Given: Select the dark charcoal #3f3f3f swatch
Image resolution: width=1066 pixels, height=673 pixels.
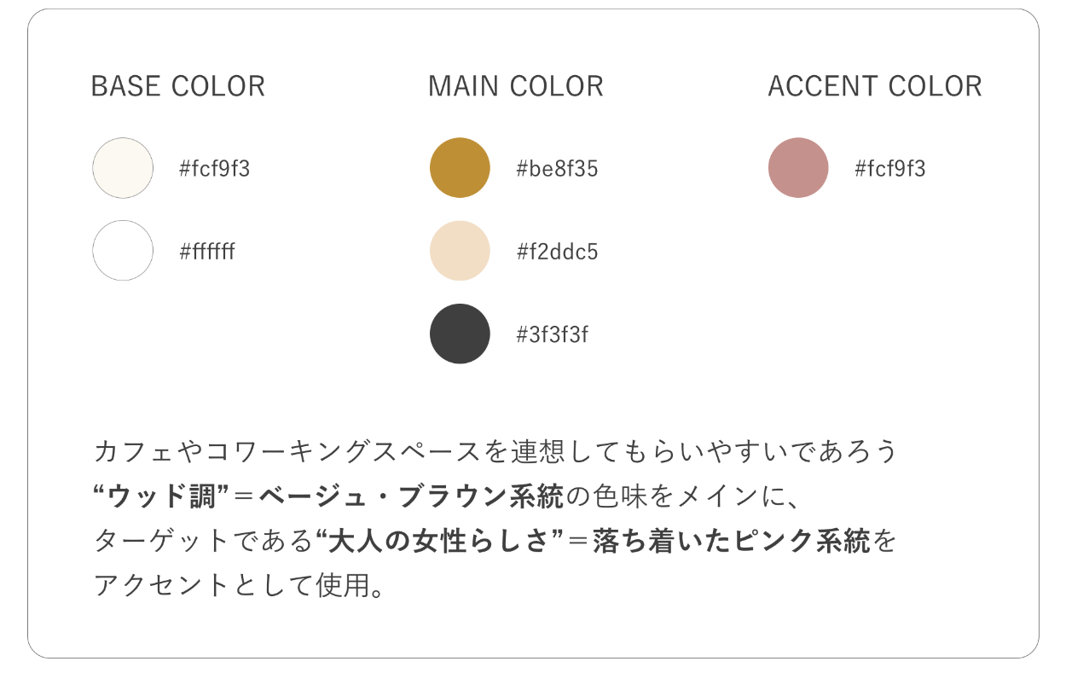Looking at the screenshot, I should point(460,334).
